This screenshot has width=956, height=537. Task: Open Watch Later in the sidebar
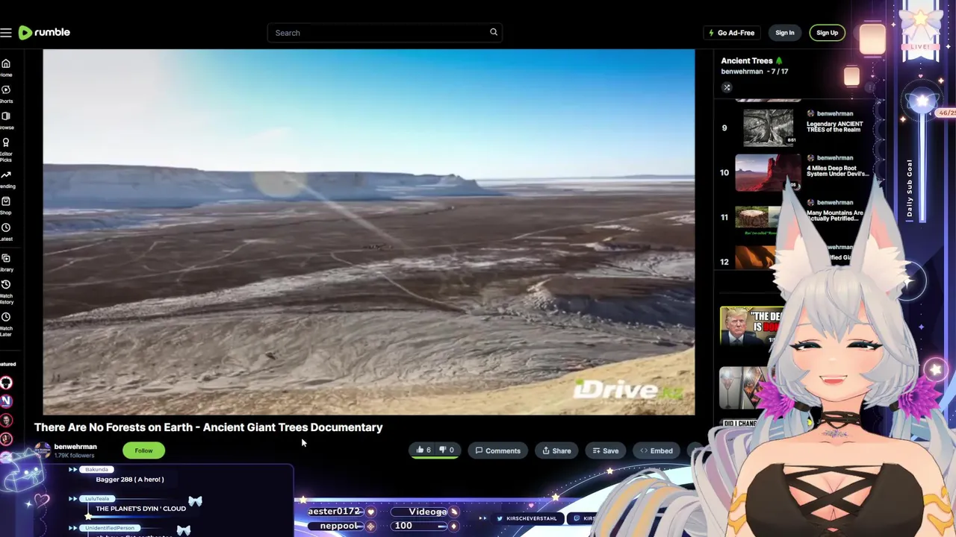(x=6, y=324)
